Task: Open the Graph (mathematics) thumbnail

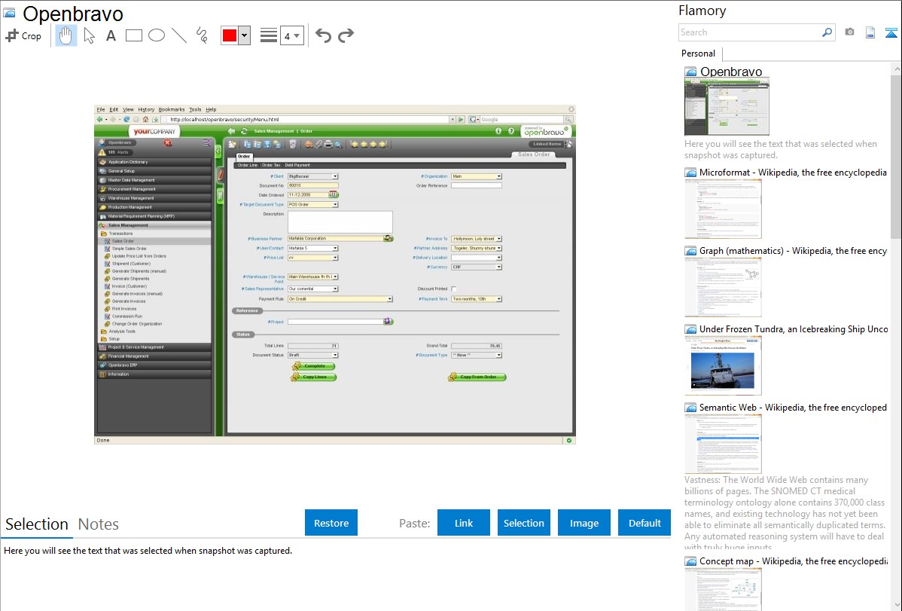Action: [723, 287]
